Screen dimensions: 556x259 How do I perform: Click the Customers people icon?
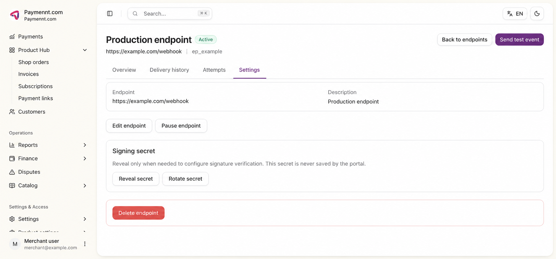pyautogui.click(x=12, y=112)
